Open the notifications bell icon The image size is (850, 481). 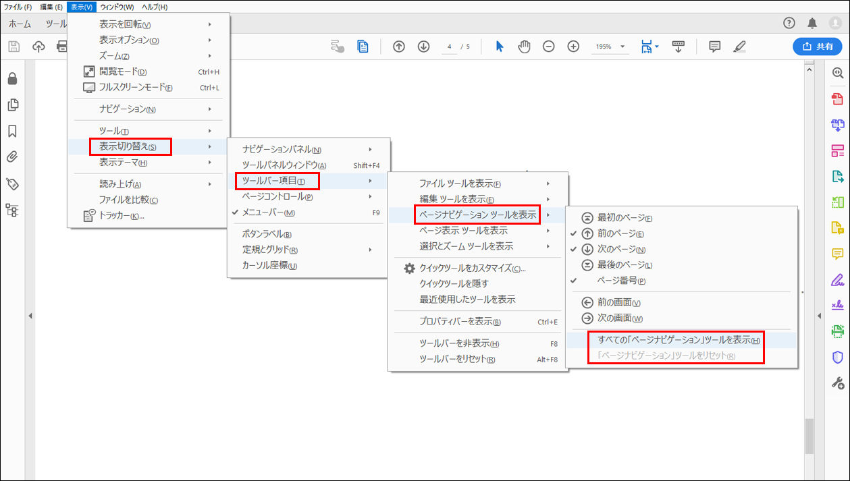tap(812, 23)
